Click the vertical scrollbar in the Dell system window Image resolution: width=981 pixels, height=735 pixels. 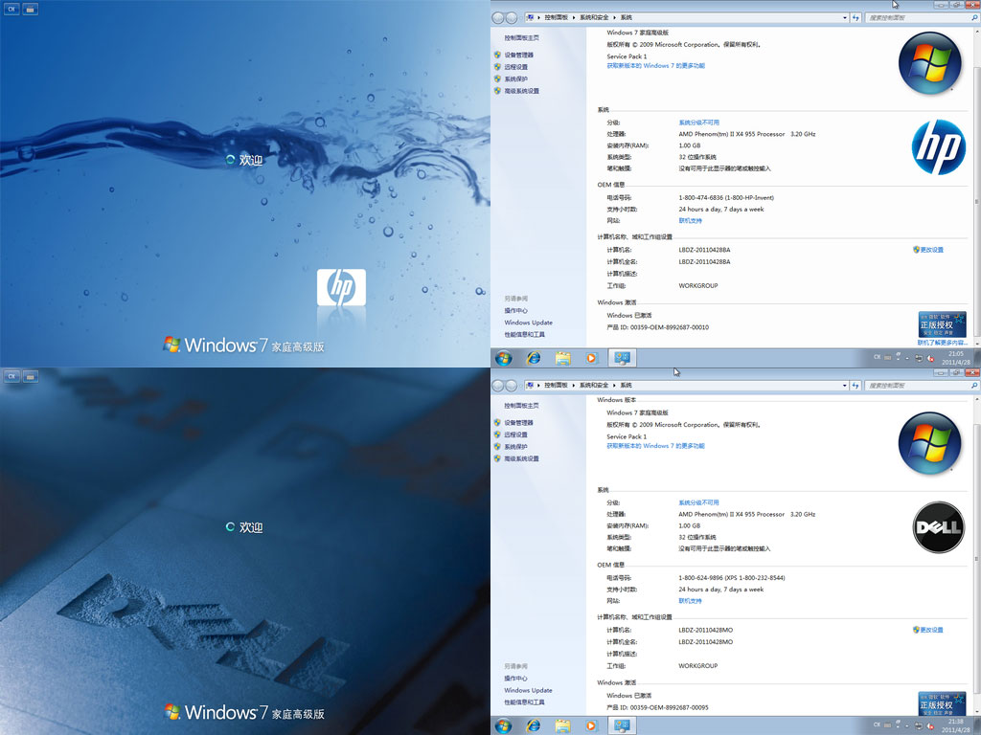977,556
